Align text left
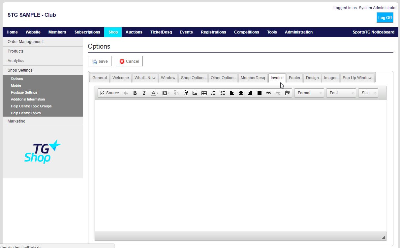This screenshot has height=248, width=400. tap(232, 93)
